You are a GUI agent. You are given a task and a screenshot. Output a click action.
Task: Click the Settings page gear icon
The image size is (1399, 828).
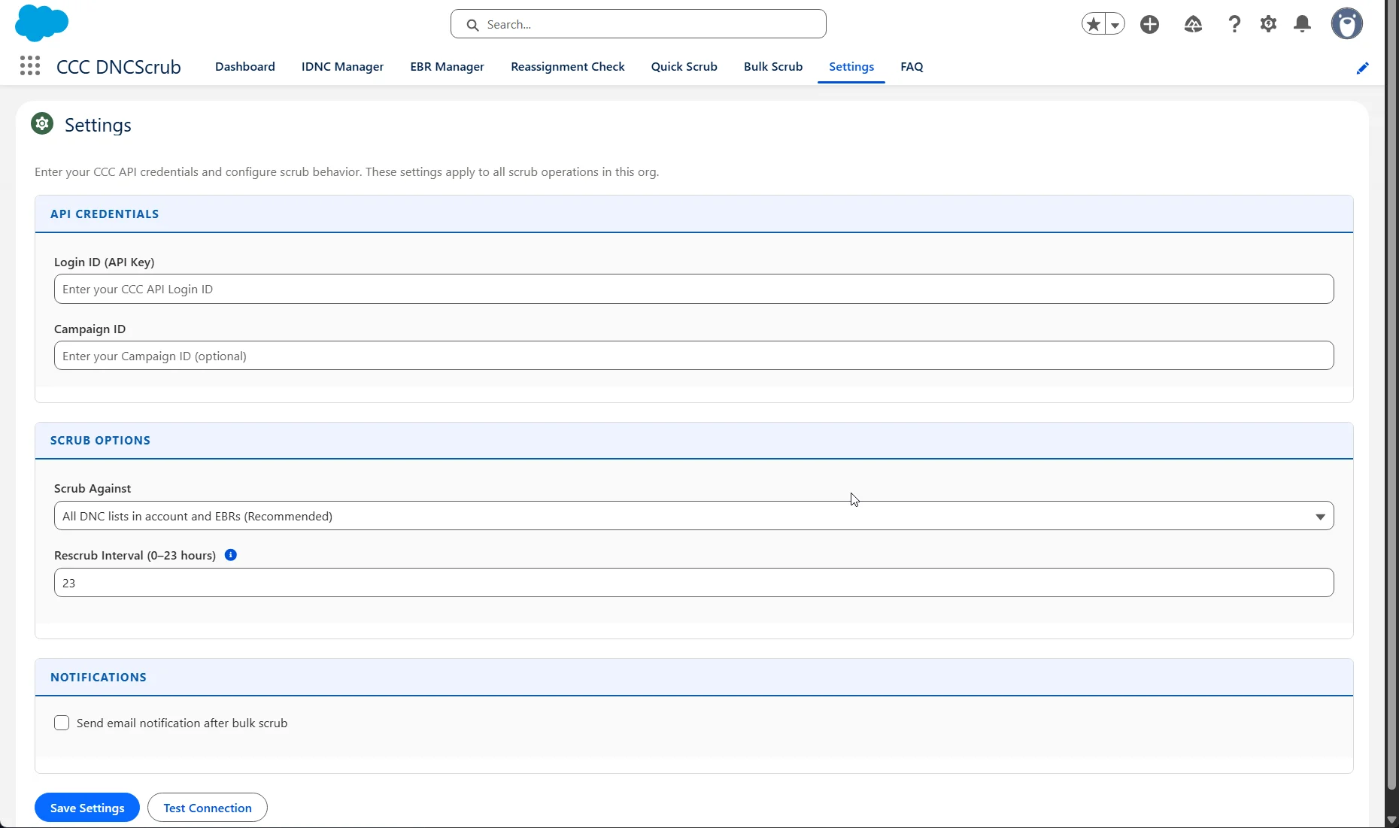(42, 123)
